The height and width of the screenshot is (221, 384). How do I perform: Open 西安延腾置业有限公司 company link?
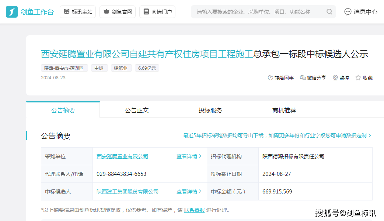point(122,156)
